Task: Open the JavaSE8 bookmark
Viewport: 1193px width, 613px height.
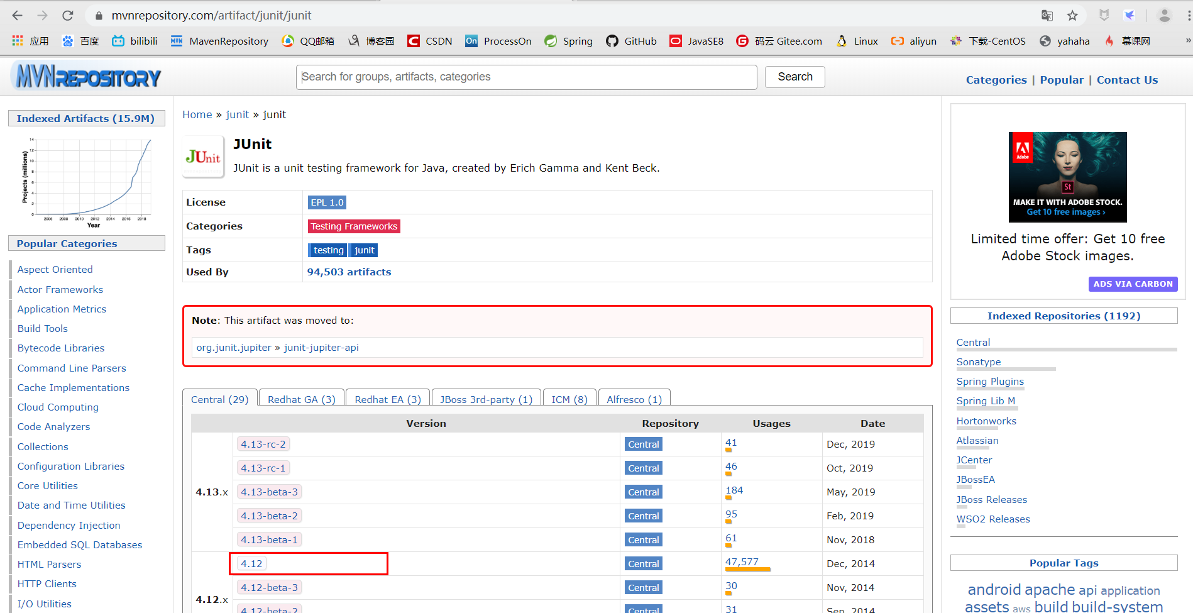Action: pyautogui.click(x=696, y=41)
